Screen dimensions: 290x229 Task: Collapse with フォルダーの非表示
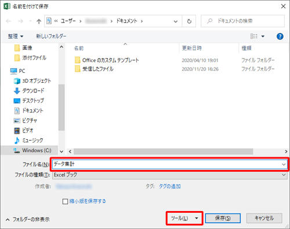pyautogui.click(x=28, y=219)
